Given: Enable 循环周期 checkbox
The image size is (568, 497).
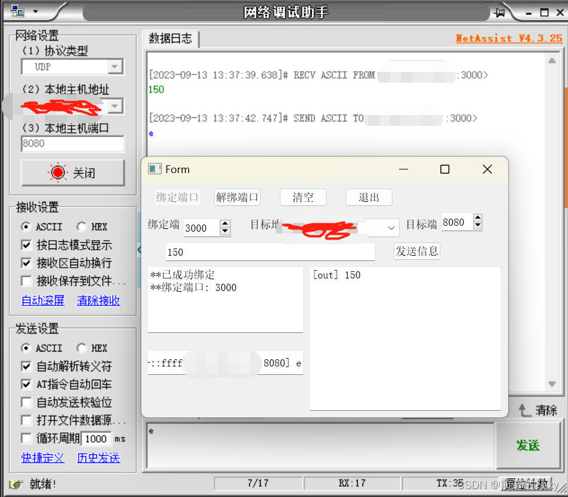Looking at the screenshot, I should (26, 438).
